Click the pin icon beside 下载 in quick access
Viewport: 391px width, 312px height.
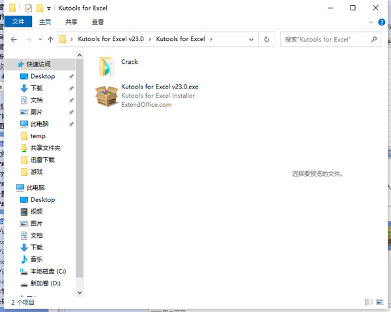[x=71, y=88]
